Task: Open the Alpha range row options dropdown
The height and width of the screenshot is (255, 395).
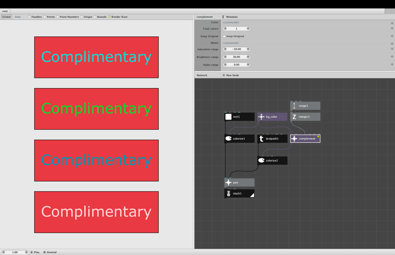Action: (392, 65)
